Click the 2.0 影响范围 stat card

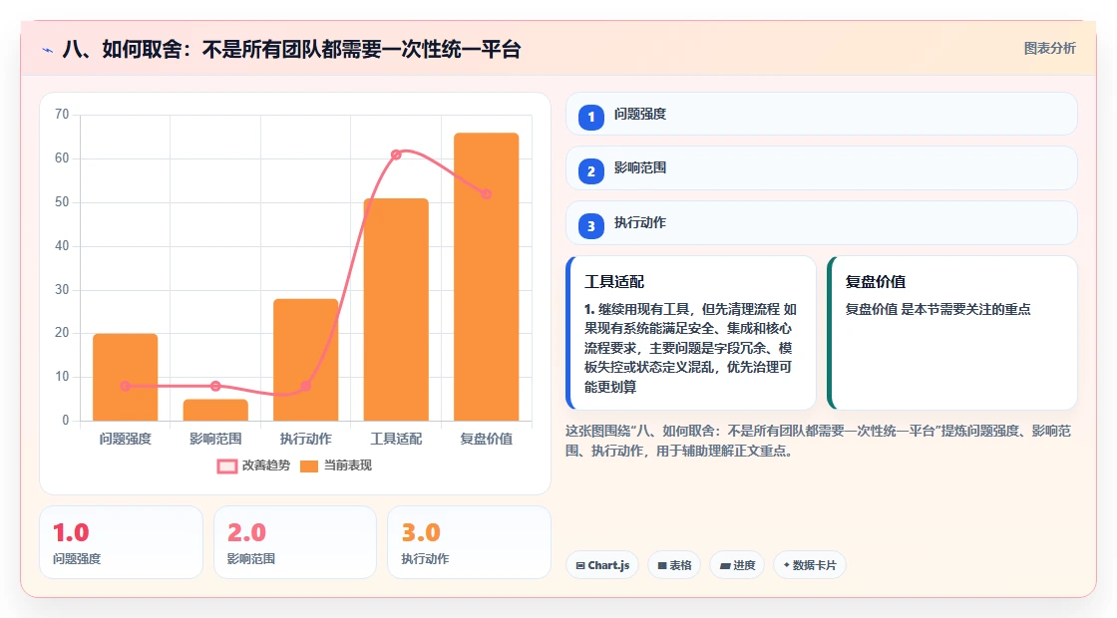[x=295, y=542]
